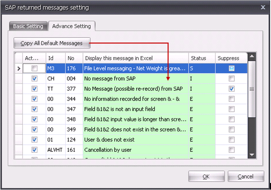Sort by the Status column header
This screenshot has width=271, height=190.
[x=202, y=58]
